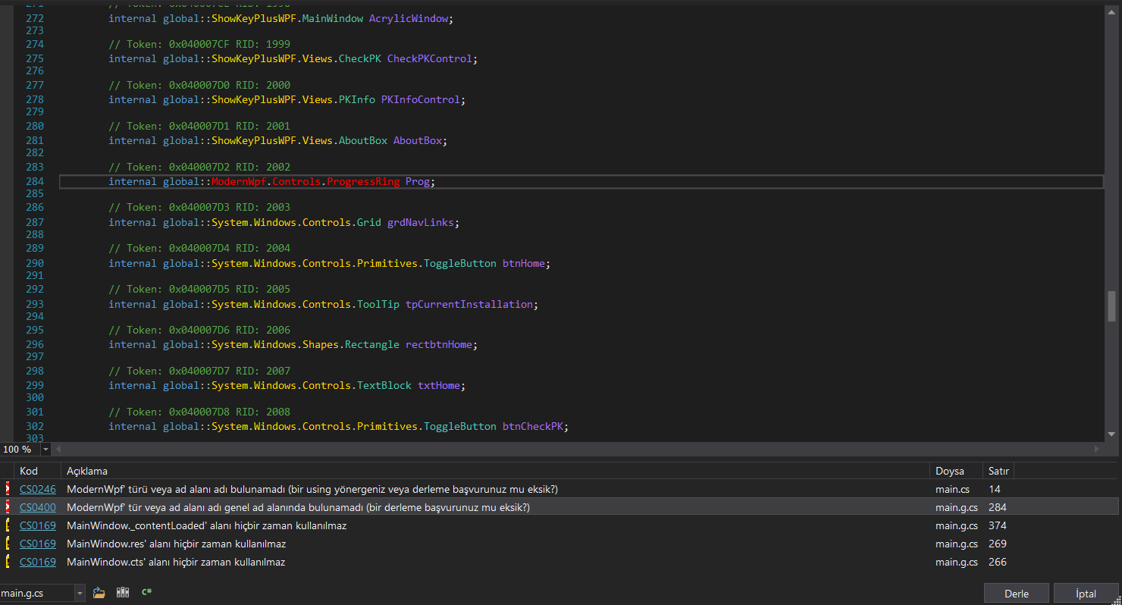The image size is (1122, 605).
Task: Click the Satır value 269 in the errors list
Action: point(998,544)
